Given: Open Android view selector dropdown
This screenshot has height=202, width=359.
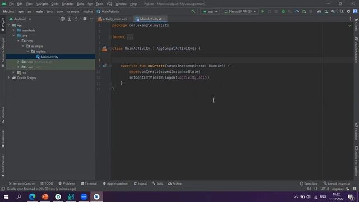Looking at the screenshot, I should click(20, 19).
